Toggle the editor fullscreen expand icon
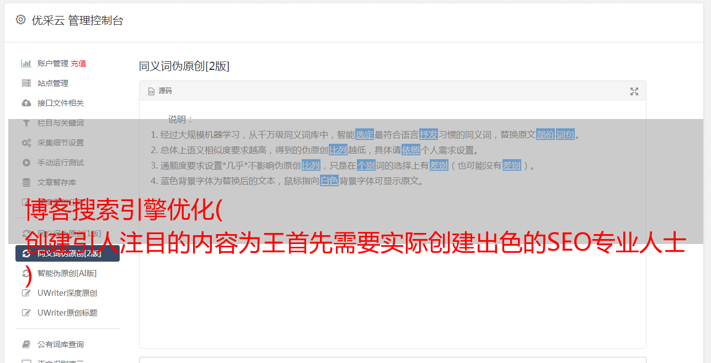Screen dimensions: 711x363 634,91
